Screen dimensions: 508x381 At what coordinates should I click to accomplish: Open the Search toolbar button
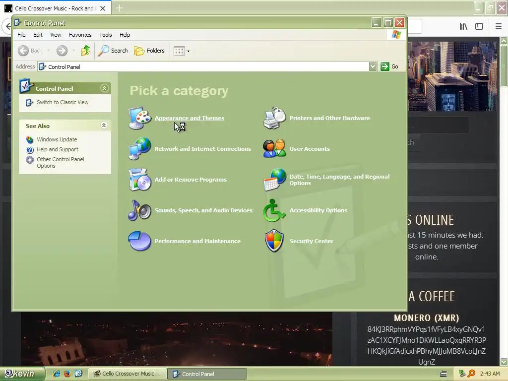(x=113, y=51)
